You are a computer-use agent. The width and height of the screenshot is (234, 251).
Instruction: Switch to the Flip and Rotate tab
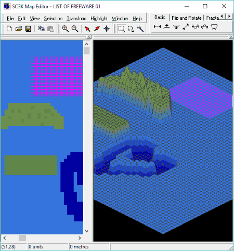(187, 18)
